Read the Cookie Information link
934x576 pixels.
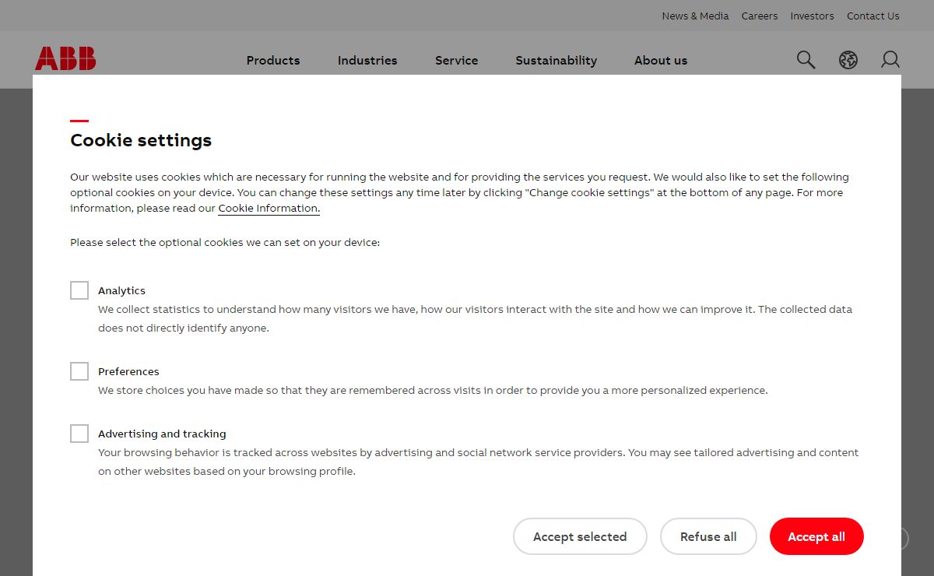[269, 208]
